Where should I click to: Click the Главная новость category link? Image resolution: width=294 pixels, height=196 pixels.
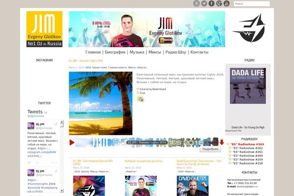point(118,68)
